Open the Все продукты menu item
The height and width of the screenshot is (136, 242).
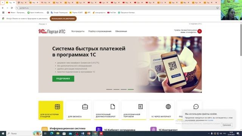click(x=78, y=31)
